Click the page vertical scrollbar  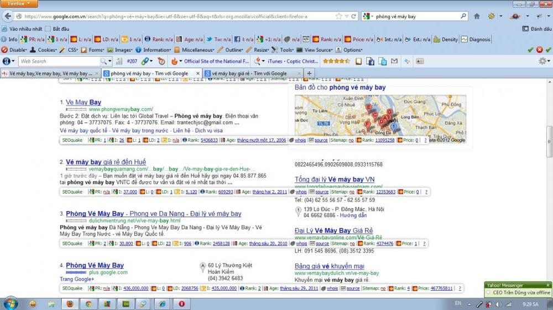[x=550, y=141]
